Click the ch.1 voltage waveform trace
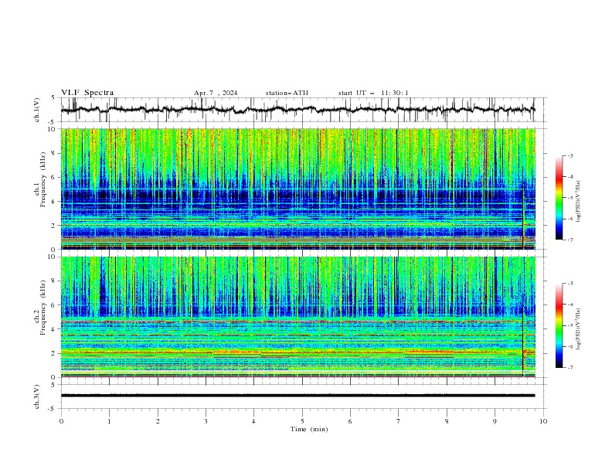Screen dimensions: 612x473 coord(297,110)
